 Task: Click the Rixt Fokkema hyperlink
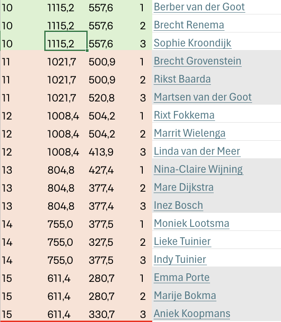[x=184, y=115]
